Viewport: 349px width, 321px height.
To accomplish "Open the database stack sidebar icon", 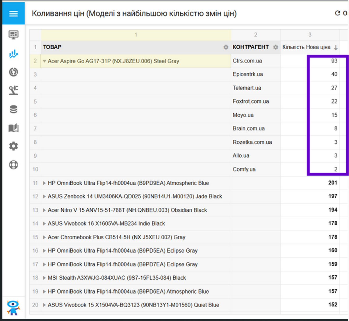I will 13,109.
